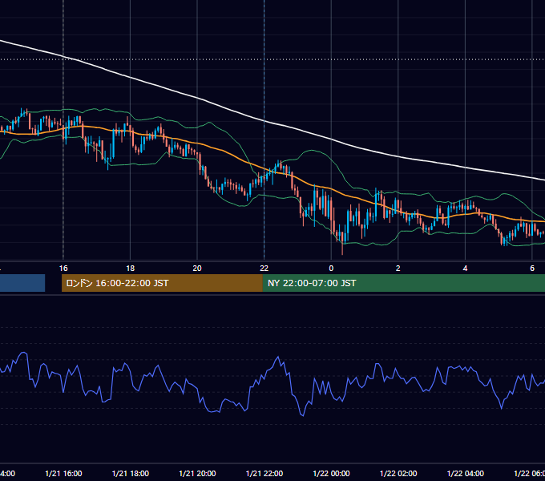Select the "16" hour label on price chart axis
The width and height of the screenshot is (545, 481).
pyautogui.click(x=63, y=269)
